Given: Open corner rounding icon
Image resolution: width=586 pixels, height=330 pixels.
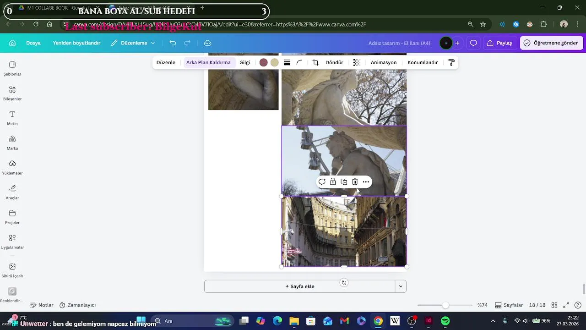Looking at the screenshot, I should click(x=299, y=63).
